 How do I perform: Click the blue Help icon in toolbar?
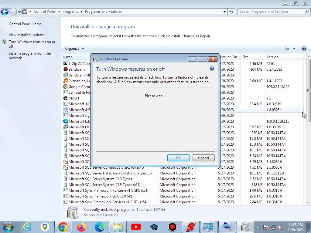point(304,49)
